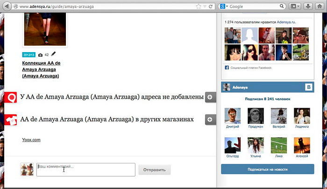This screenshot has height=189, width=327.
Task: Open Людмила's VK profile photo
Action: (x=302, y=116)
